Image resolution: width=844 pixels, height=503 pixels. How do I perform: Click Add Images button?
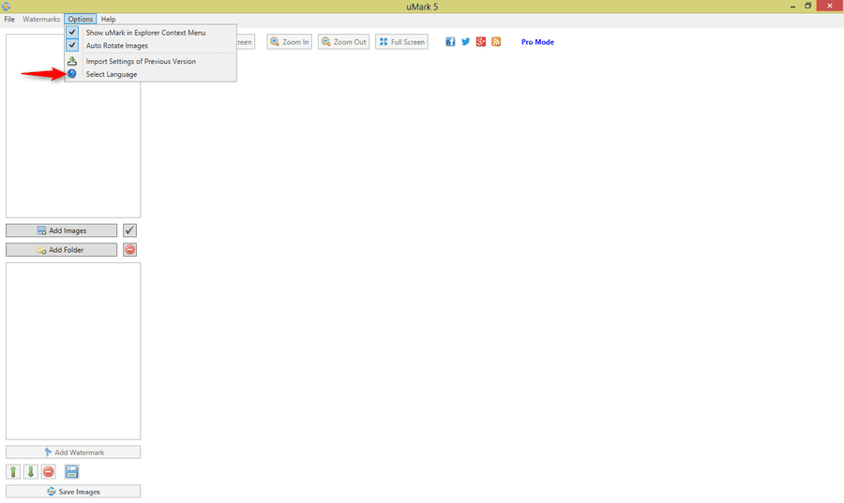(x=61, y=230)
